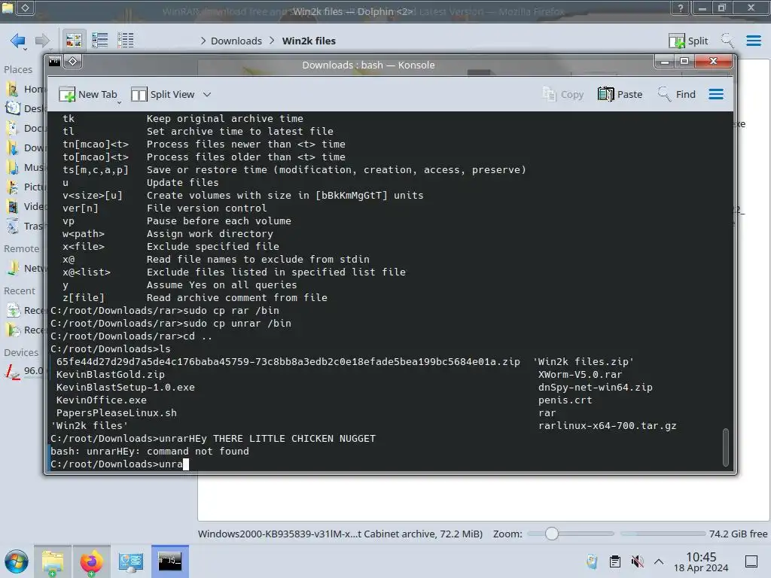Open the tray icon left of clipboard
The image size is (771, 578).
coord(592,561)
